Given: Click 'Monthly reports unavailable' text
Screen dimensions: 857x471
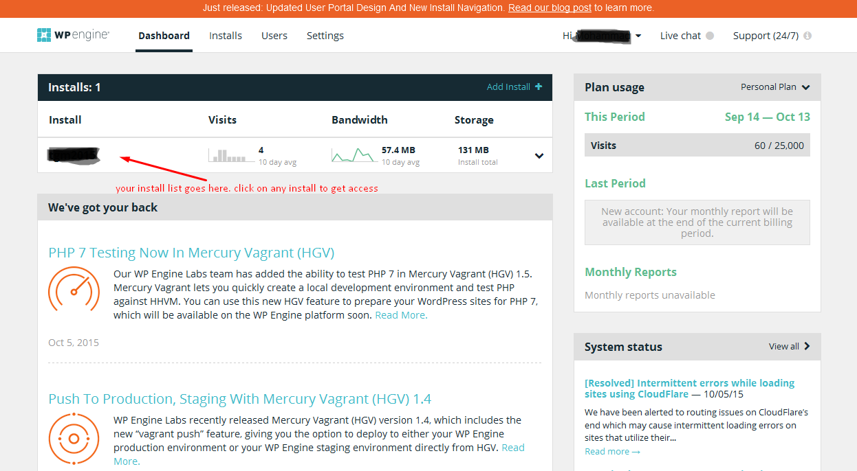Looking at the screenshot, I should 650,295.
